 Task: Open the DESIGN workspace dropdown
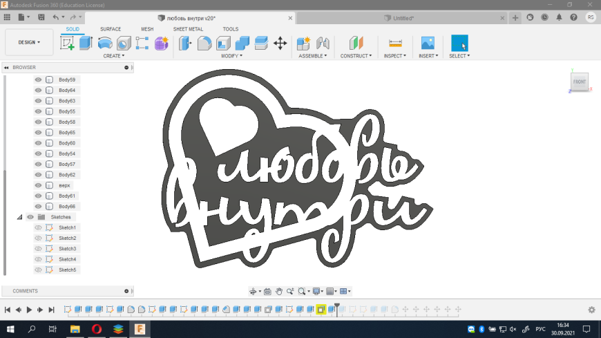(x=29, y=42)
